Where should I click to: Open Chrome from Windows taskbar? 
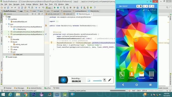(x=26, y=95)
